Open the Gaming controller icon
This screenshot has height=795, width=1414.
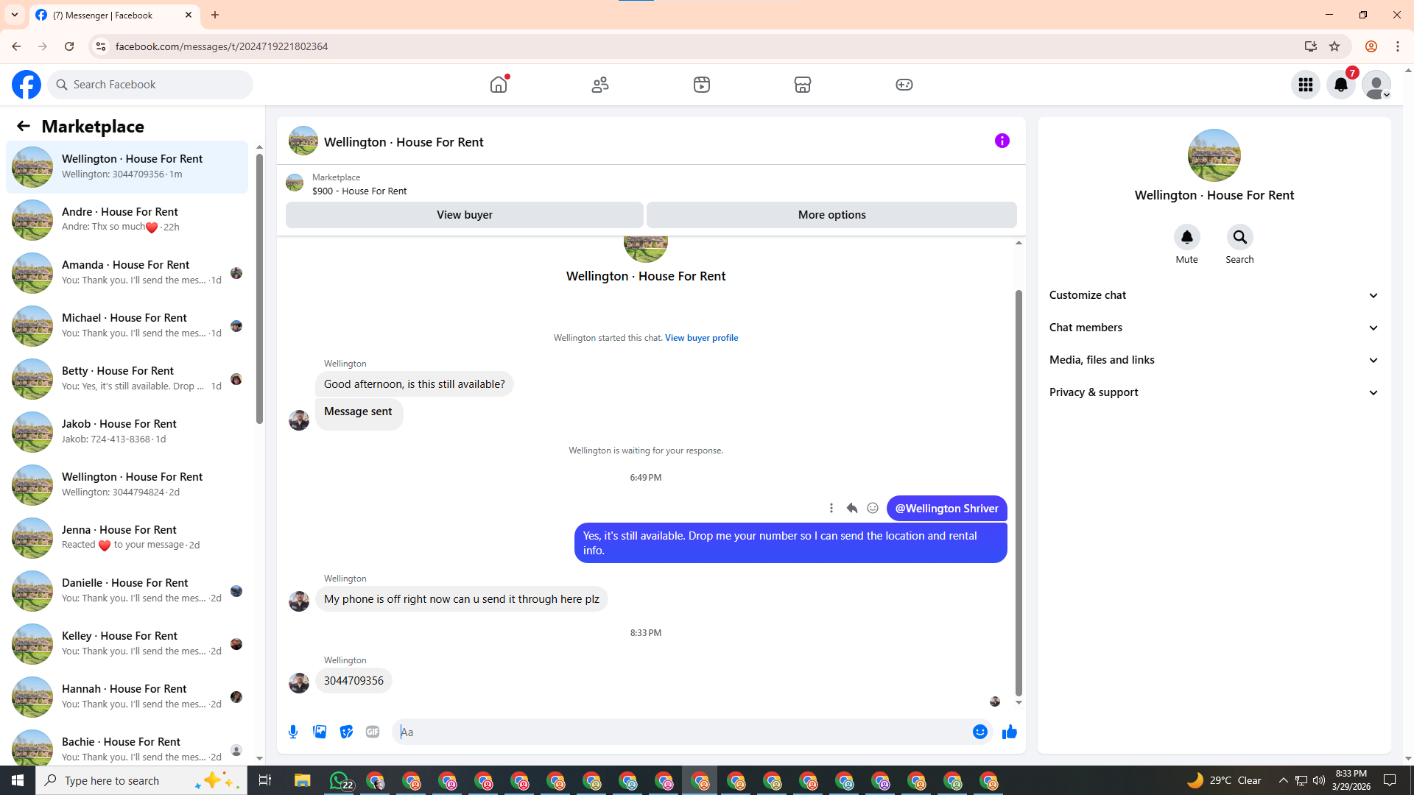point(904,85)
